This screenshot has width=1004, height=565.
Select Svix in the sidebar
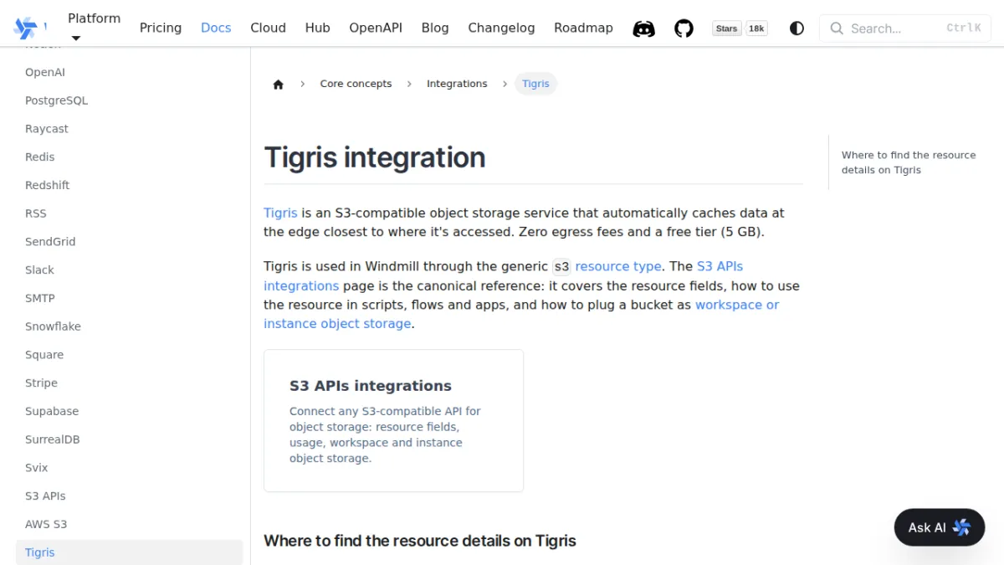point(36,468)
